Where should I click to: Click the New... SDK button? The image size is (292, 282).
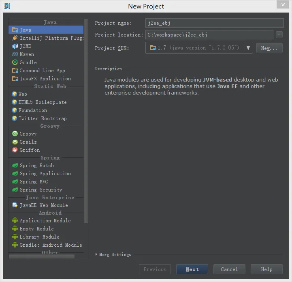click(x=269, y=48)
